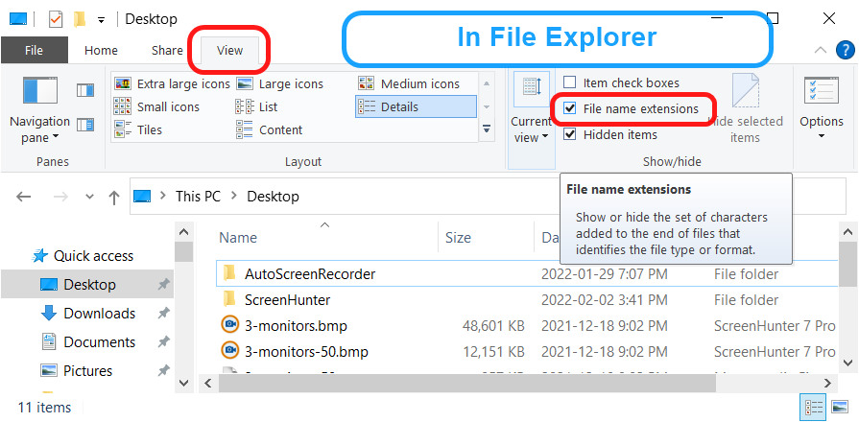Open the View ribbon tab

229,51
